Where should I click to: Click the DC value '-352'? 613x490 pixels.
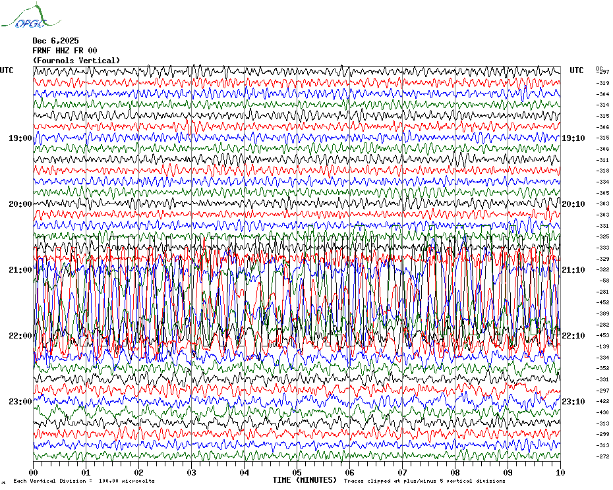[603, 368]
